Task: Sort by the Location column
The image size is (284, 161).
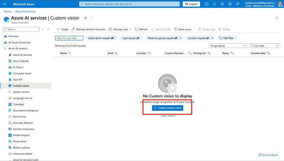Action: point(143,53)
